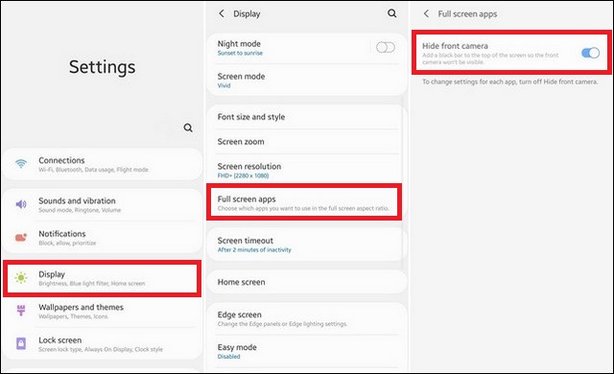The image size is (614, 374).
Task: Tap 'Change the Edge panels' description
Action: (x=282, y=324)
